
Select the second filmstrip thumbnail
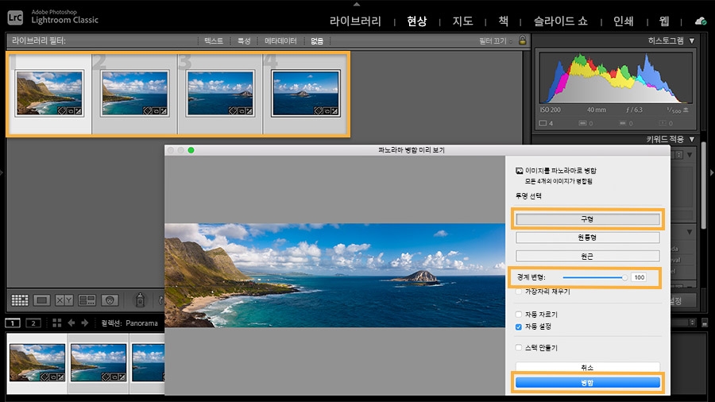(99, 362)
